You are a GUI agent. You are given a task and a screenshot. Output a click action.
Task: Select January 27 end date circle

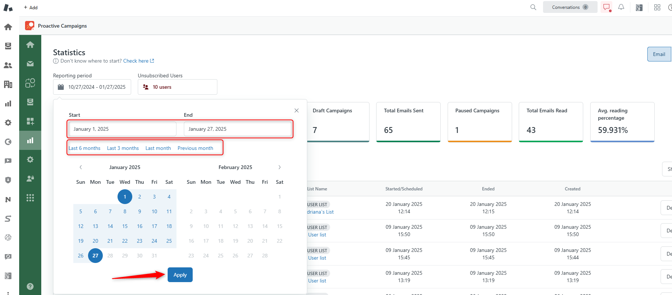point(95,256)
